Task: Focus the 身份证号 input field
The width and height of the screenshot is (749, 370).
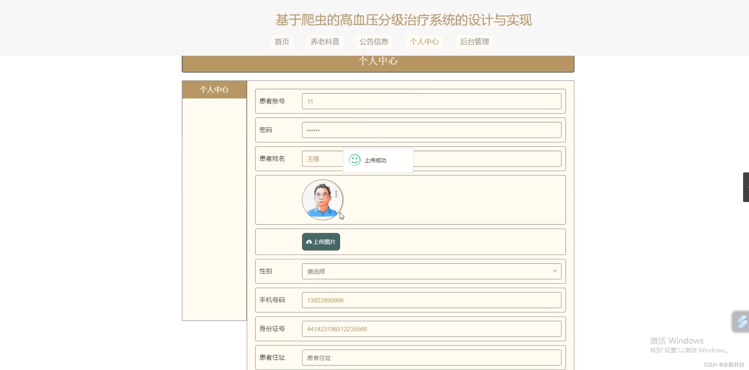Action: tap(431, 329)
